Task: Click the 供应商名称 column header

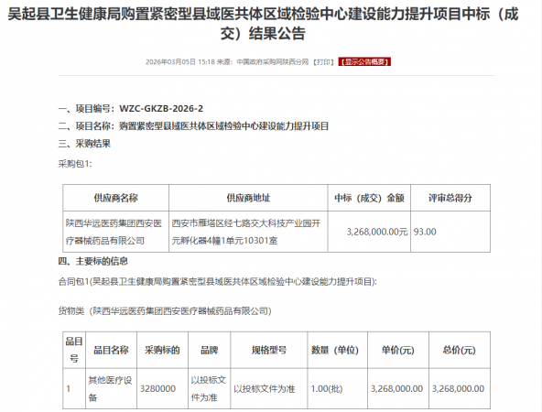Action: (x=115, y=198)
